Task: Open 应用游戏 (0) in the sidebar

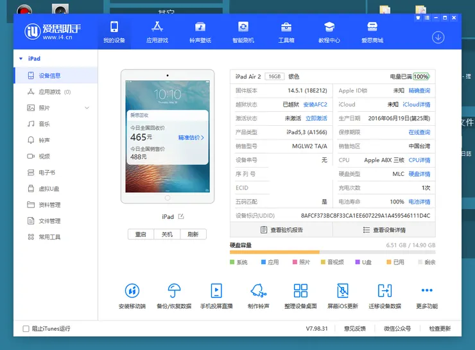Action: tap(56, 92)
